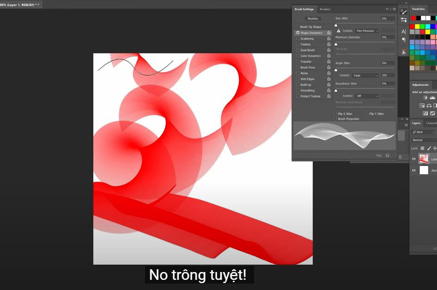Toggle lock icon next to Texture
This screenshot has height=290, width=437.
tap(329, 44)
